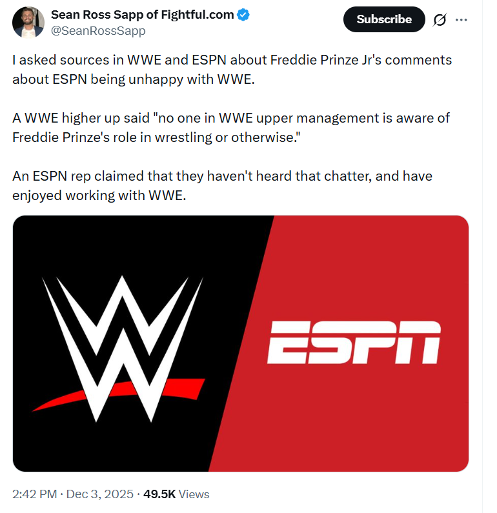Click the first paragraph mentioning Freddie Prinze Jr's comments
This screenshot has width=497, height=513.
pyautogui.click(x=232, y=70)
